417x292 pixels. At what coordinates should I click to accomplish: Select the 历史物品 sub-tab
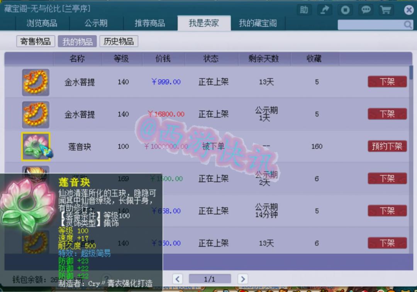pyautogui.click(x=120, y=41)
